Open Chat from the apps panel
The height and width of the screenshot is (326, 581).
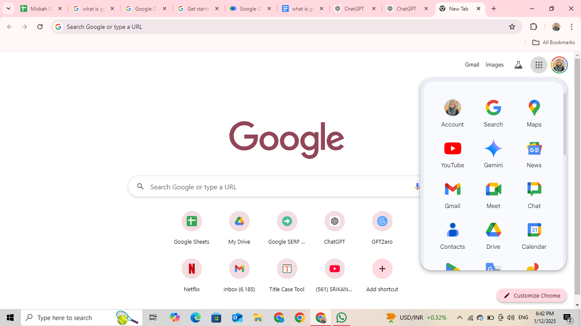pyautogui.click(x=534, y=194)
